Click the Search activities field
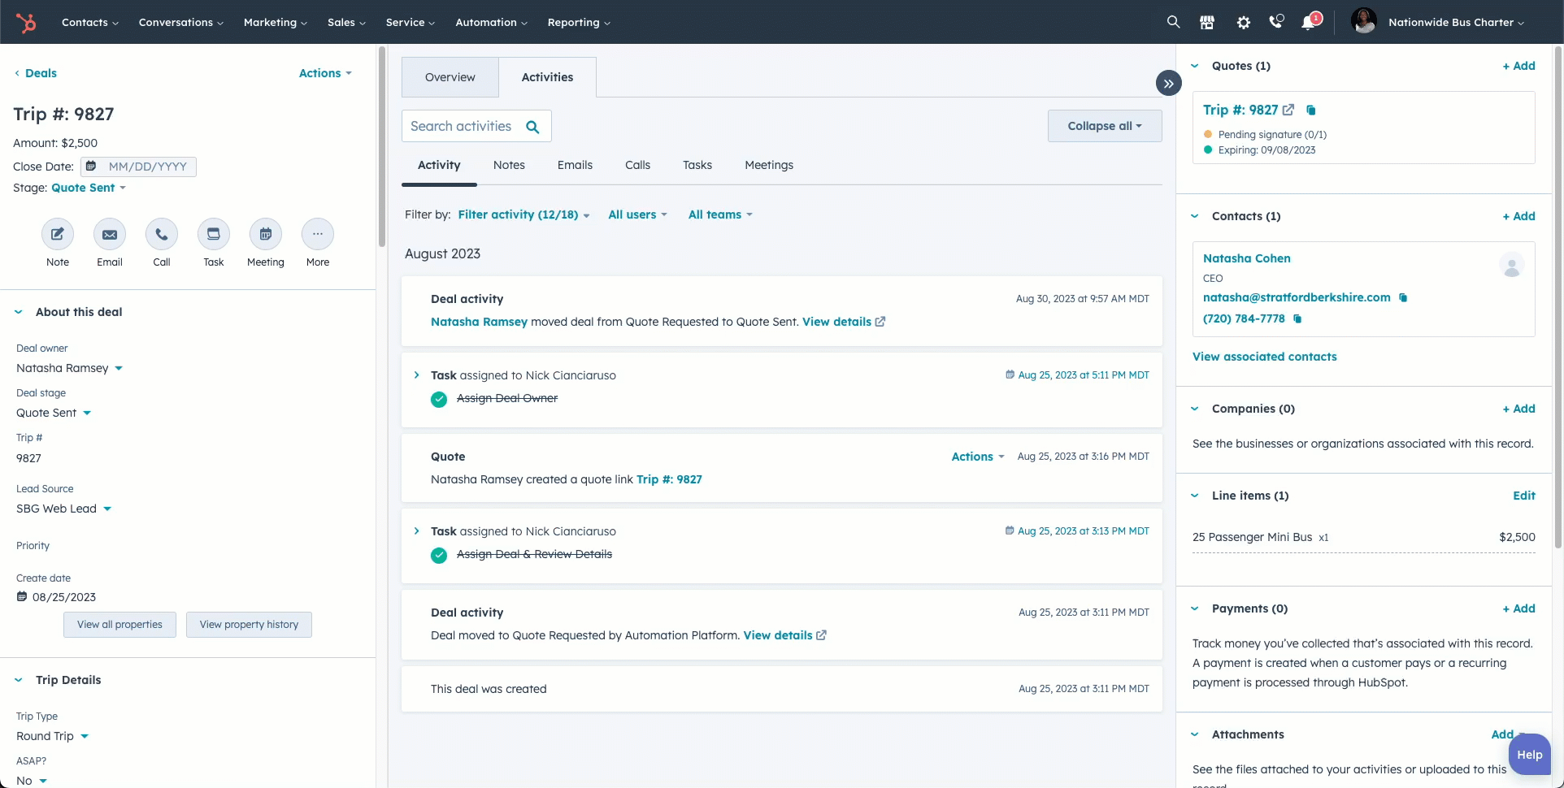1564x788 pixels. [x=462, y=127]
